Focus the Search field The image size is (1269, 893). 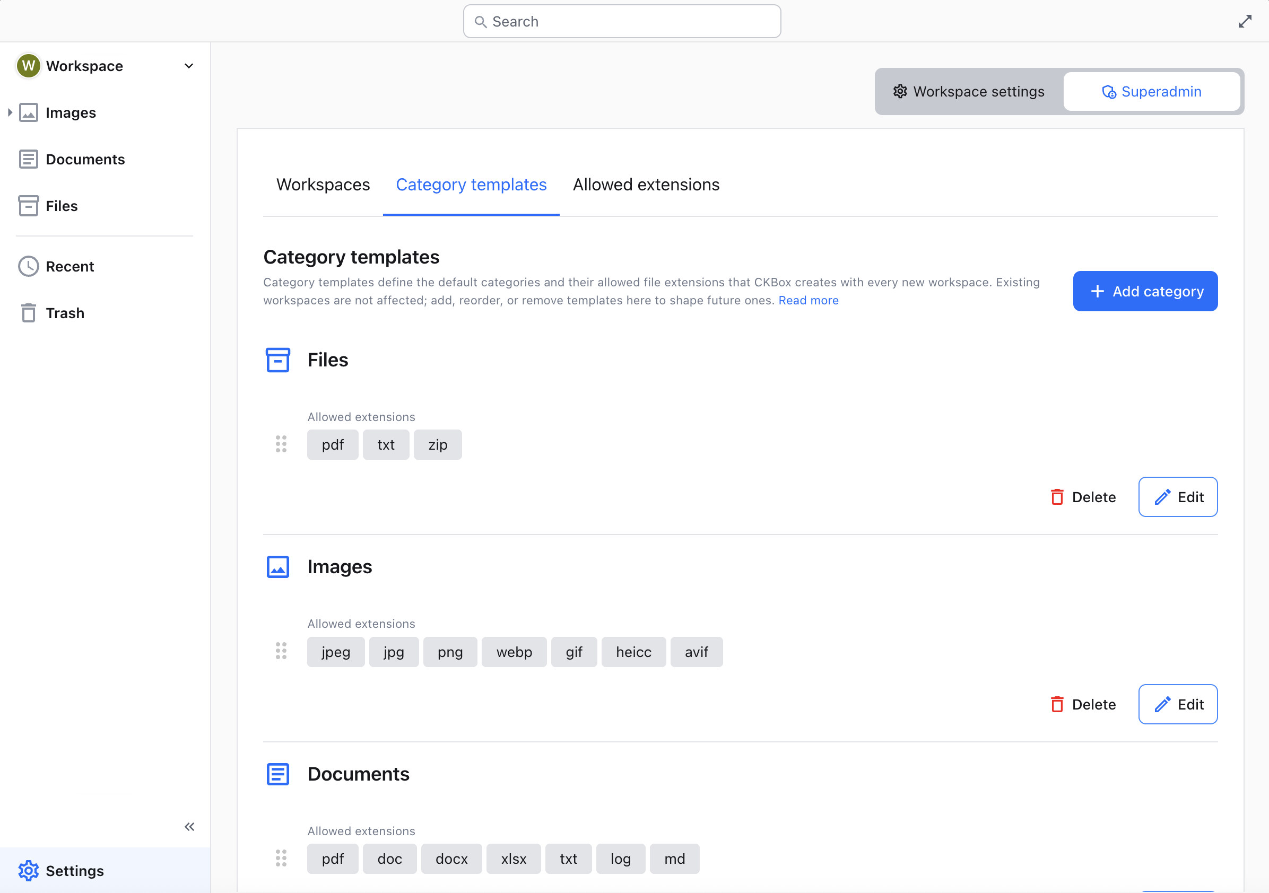tap(622, 22)
